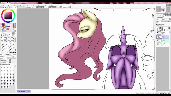Image resolution: width=171 pixels, height=96 pixels.
Task: Toggle the color wheel panel icon
Action: coord(1,7)
